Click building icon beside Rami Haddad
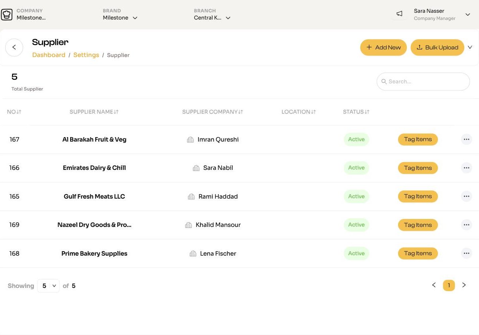This screenshot has height=335, width=479. tap(191, 197)
